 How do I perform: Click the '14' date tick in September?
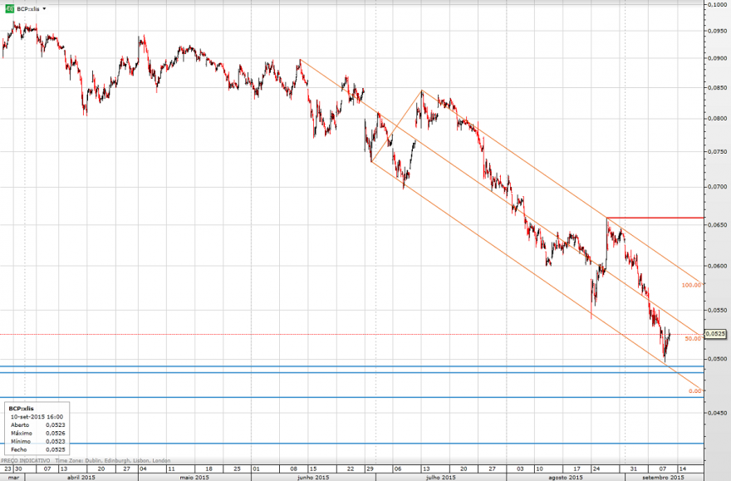pos(682,469)
